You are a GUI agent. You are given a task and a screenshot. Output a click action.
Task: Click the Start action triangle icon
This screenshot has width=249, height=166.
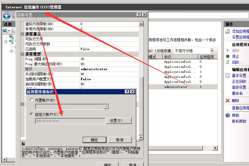tap(228, 50)
